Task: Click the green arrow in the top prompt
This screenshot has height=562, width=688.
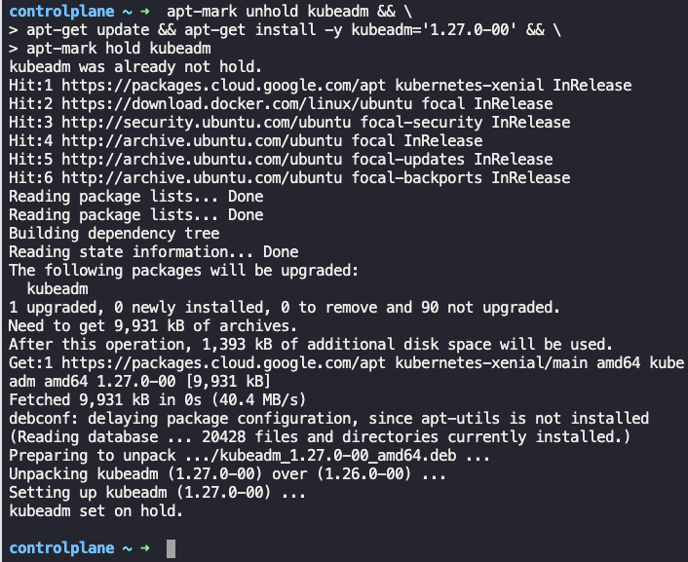Action: click(x=145, y=12)
